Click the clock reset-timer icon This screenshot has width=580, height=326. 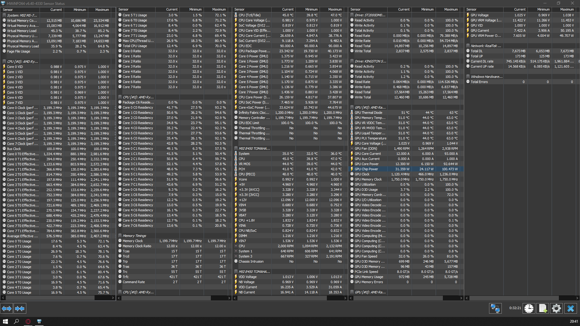point(529,308)
